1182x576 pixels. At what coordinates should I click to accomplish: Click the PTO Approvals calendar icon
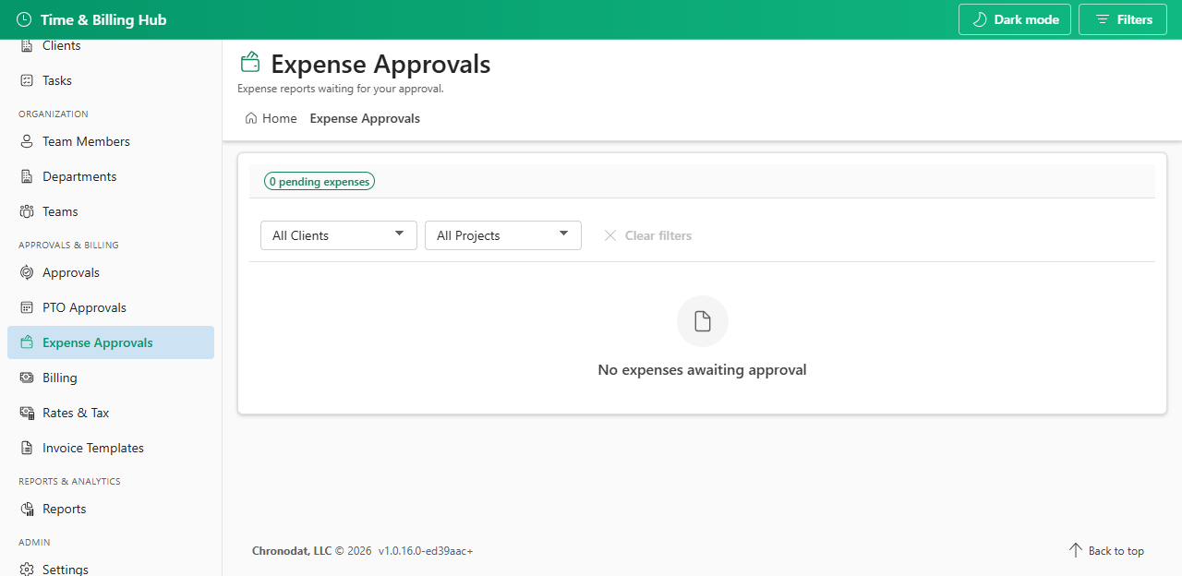(x=27, y=307)
